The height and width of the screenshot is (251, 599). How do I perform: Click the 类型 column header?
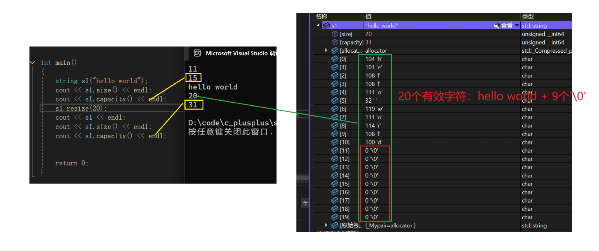click(x=528, y=16)
